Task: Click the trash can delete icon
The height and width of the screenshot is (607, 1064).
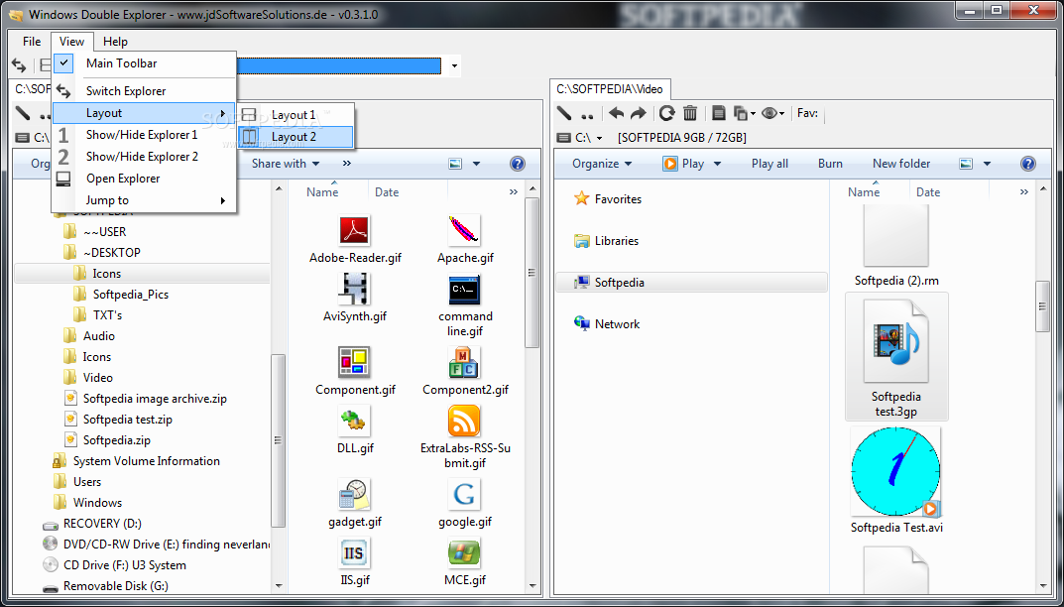Action: pyautogui.click(x=690, y=113)
